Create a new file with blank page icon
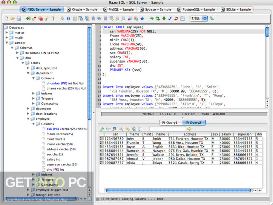Viewport: 273px width, 205px height. [6, 18]
